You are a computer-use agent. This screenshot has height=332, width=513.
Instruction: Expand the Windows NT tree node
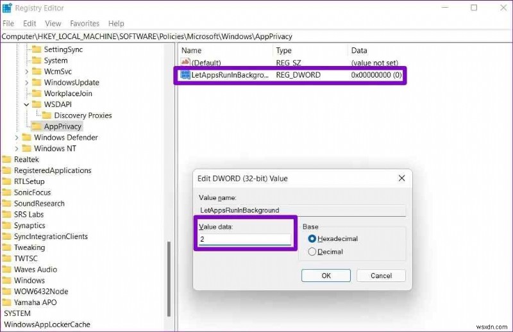pos(17,149)
